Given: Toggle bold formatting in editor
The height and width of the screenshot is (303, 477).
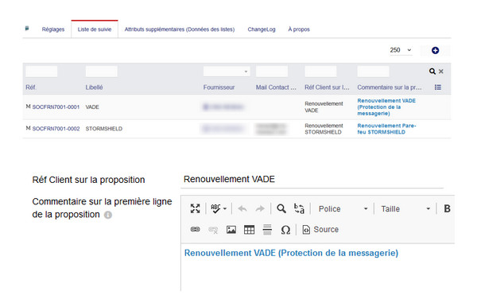Looking at the screenshot, I should coord(447,208).
